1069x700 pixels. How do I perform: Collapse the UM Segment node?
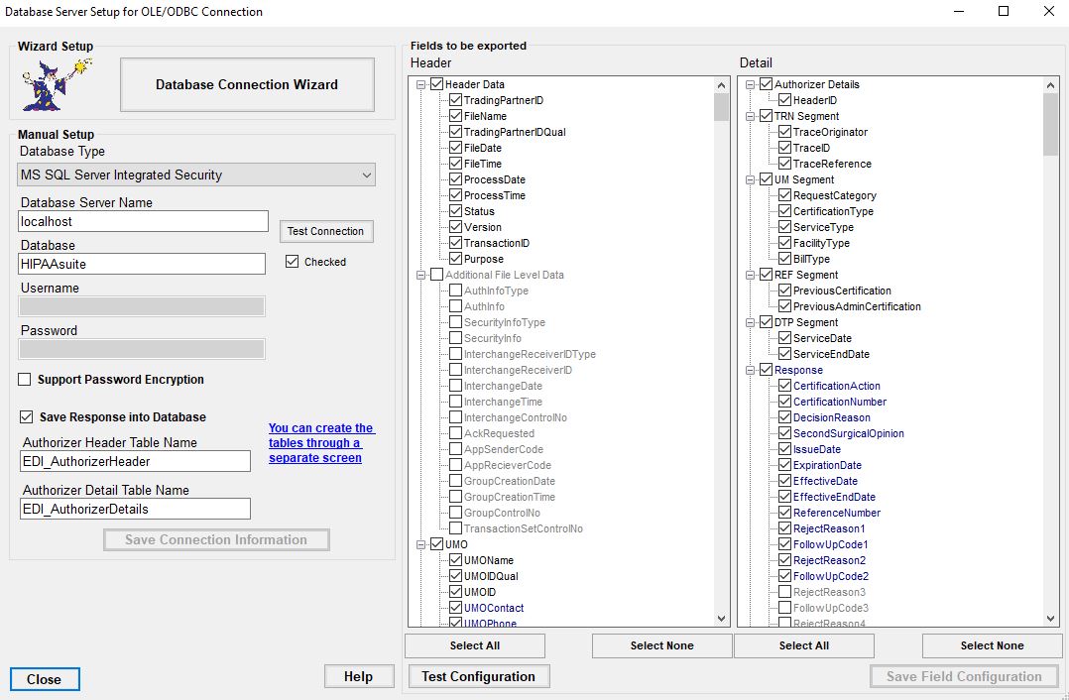(750, 179)
